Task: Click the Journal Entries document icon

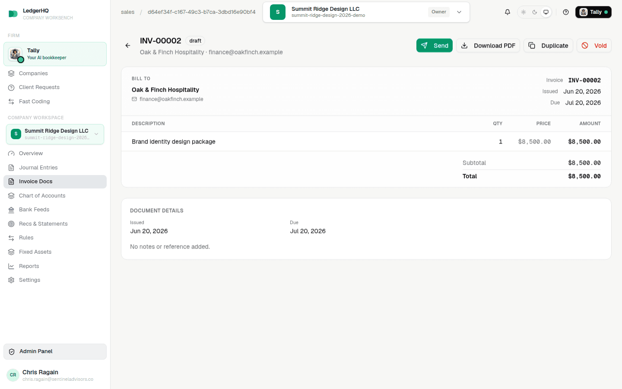Action: (x=11, y=168)
